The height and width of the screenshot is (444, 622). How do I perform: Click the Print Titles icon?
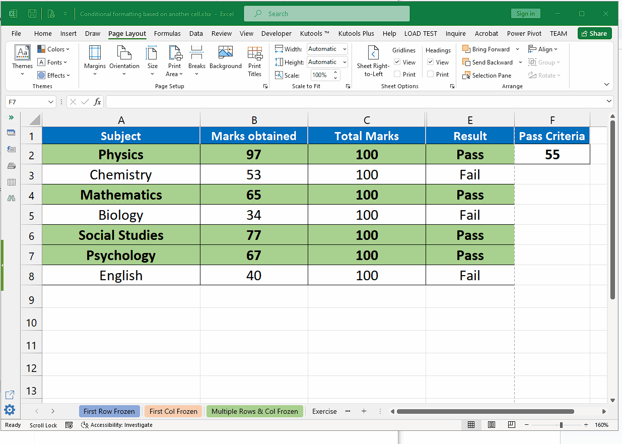[255, 60]
